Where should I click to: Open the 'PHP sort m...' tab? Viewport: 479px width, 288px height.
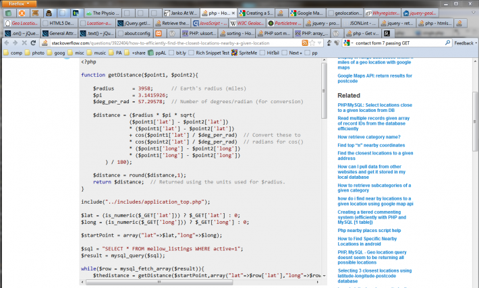274,33
